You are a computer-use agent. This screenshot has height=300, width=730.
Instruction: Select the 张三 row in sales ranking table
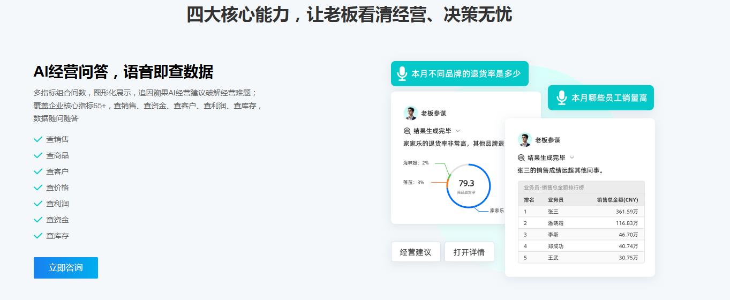point(581,212)
